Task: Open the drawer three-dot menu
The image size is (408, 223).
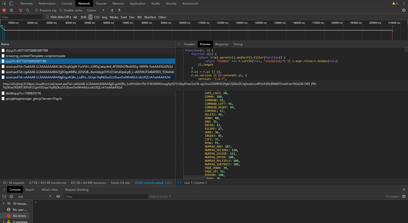Action: pyautogui.click(x=4, y=190)
